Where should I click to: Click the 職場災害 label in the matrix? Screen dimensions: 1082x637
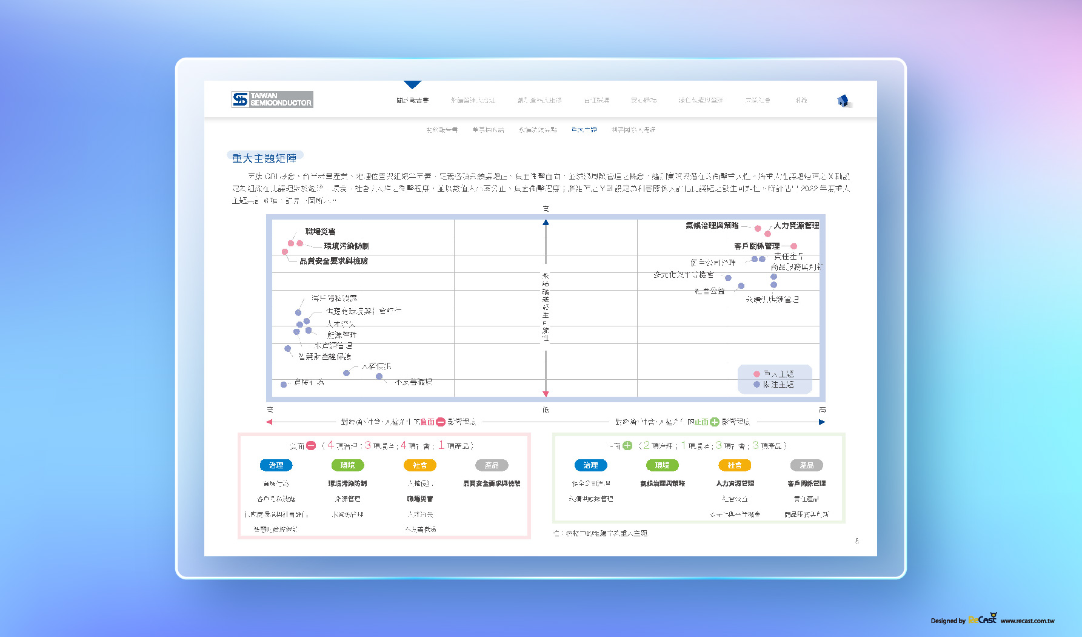click(x=321, y=232)
